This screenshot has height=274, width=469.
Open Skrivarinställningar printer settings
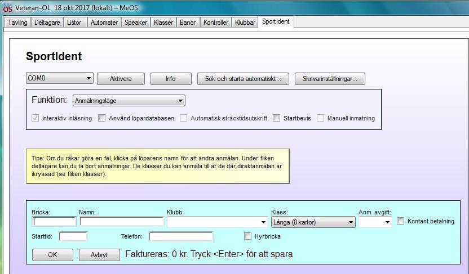(330, 79)
